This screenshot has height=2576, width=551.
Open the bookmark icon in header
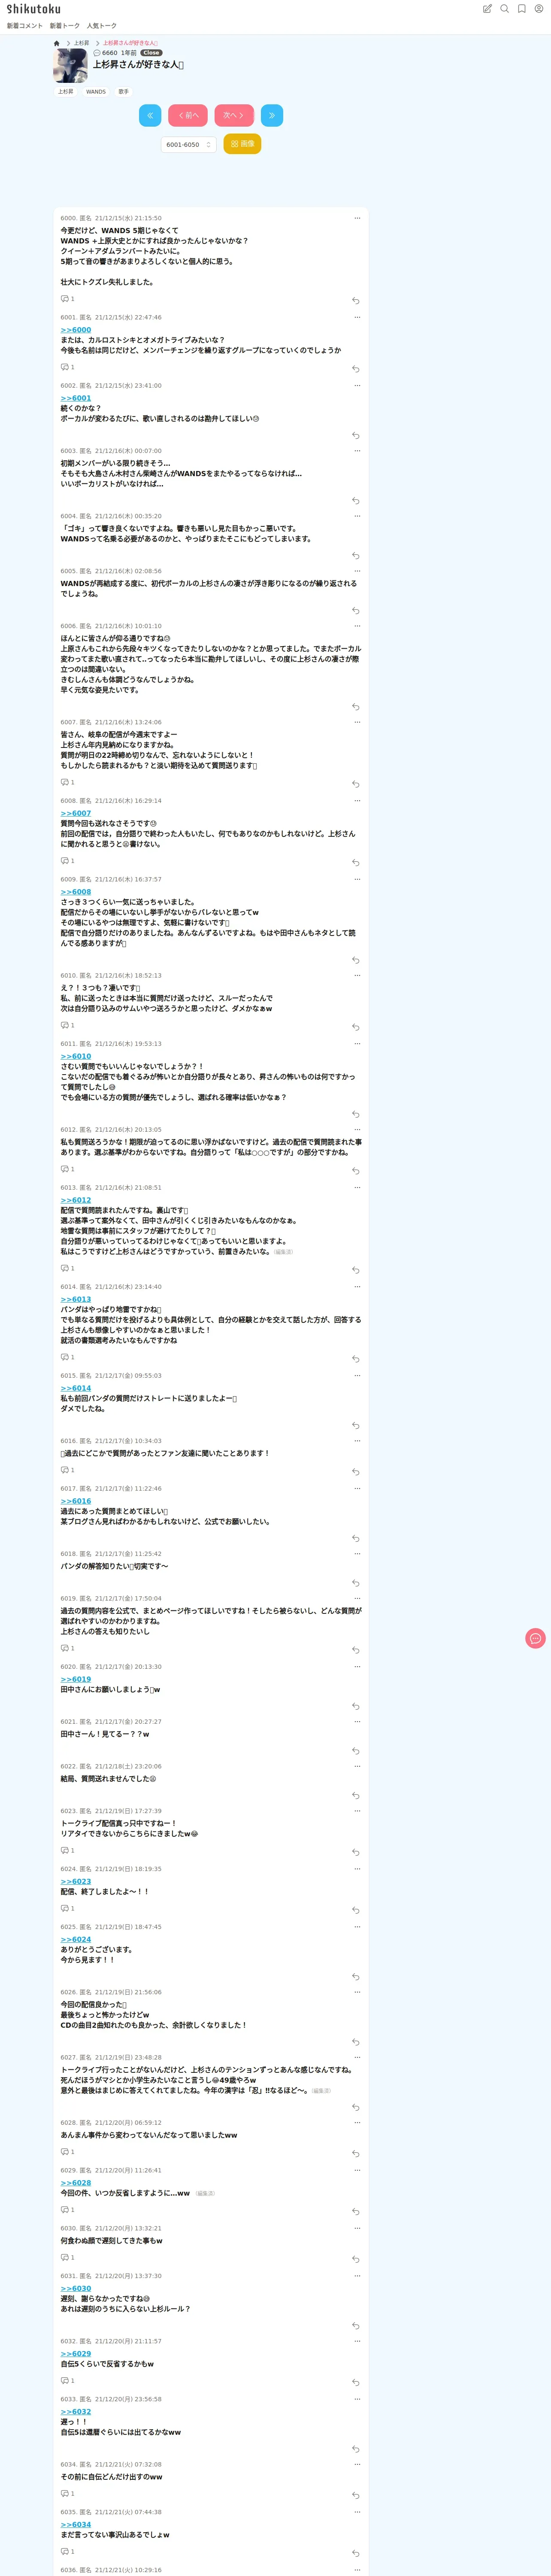pyautogui.click(x=522, y=9)
